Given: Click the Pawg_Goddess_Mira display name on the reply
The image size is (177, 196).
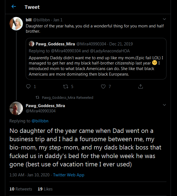Looking at the screenshot, I should click(x=45, y=106).
